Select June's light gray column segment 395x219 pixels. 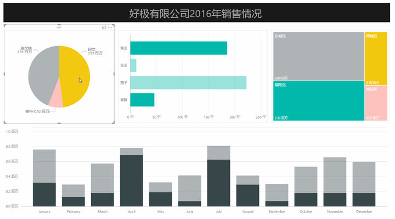pos(190,188)
